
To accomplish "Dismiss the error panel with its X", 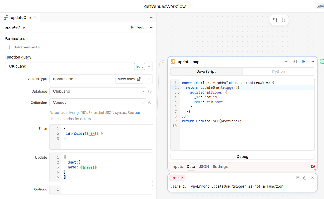I will pos(313,177).
